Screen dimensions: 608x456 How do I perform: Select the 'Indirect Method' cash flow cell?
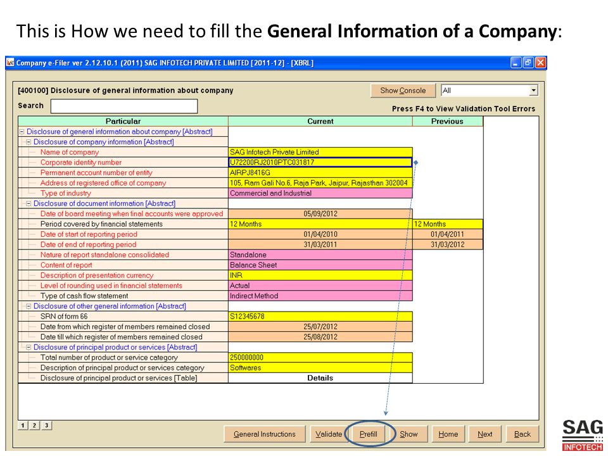[320, 296]
